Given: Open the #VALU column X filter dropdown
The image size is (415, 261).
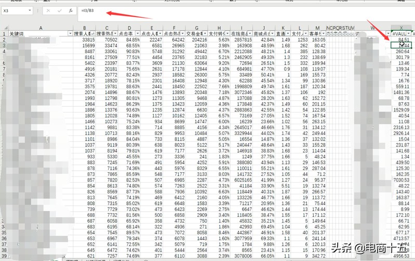Looking at the screenshot, I should pos(409,34).
